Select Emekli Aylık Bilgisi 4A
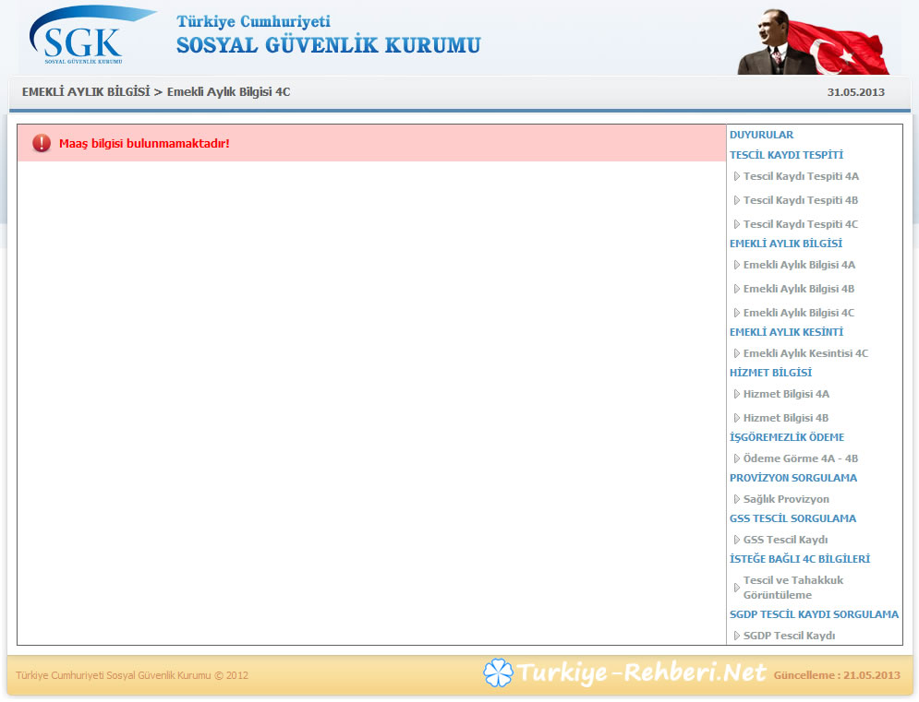 [799, 265]
